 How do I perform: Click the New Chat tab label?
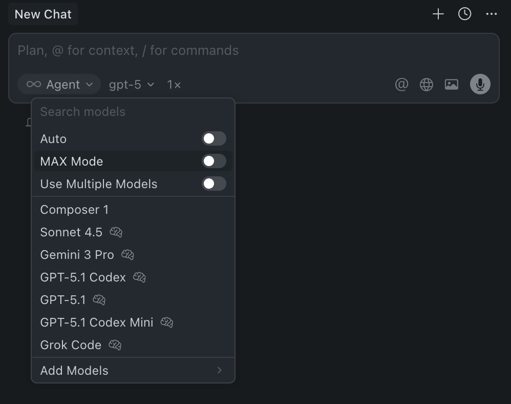(x=43, y=14)
